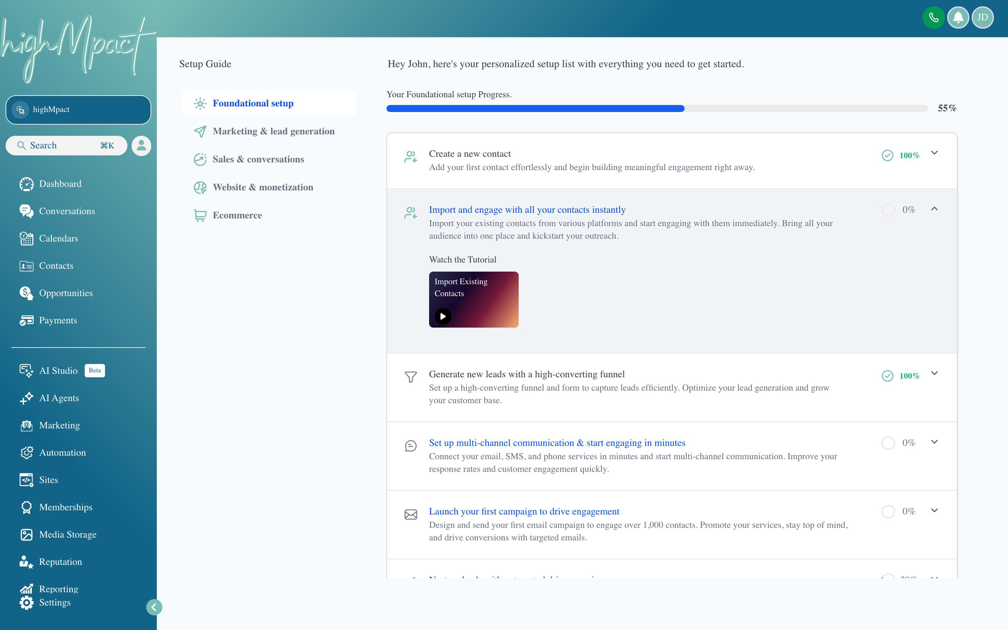Screen dimensions: 1008x630
Task: Toggle the status circle for Launch your first campaign
Action: pyautogui.click(x=888, y=511)
